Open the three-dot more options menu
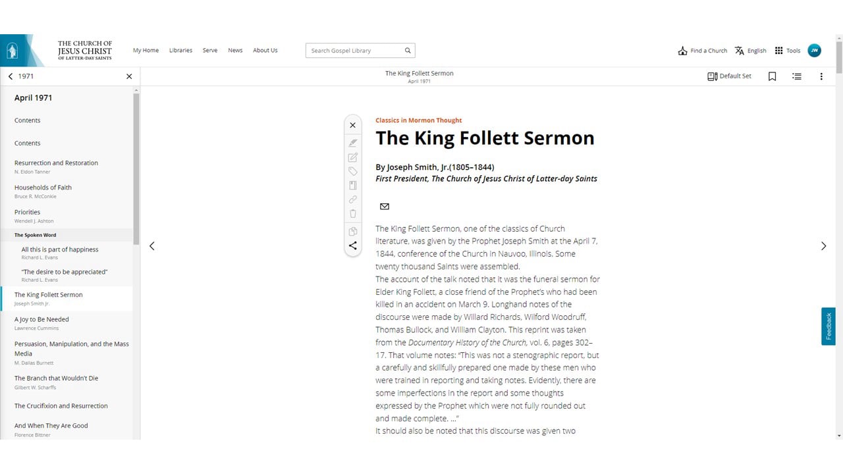This screenshot has width=843, height=474. click(821, 76)
